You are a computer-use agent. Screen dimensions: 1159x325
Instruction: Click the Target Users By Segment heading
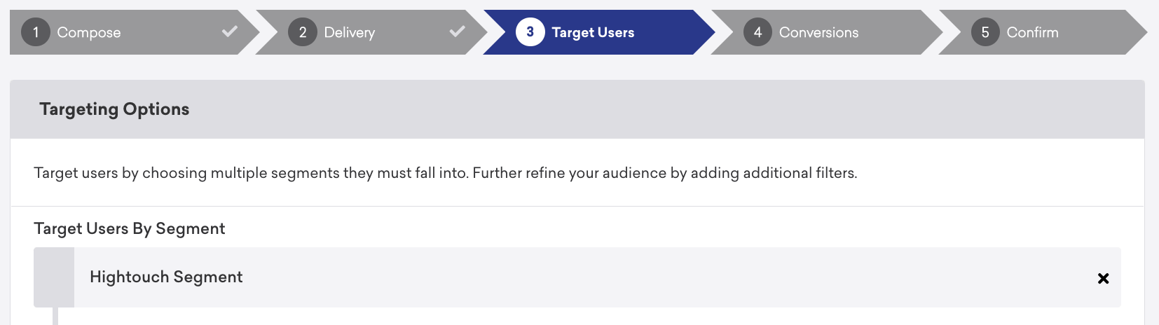(x=130, y=229)
